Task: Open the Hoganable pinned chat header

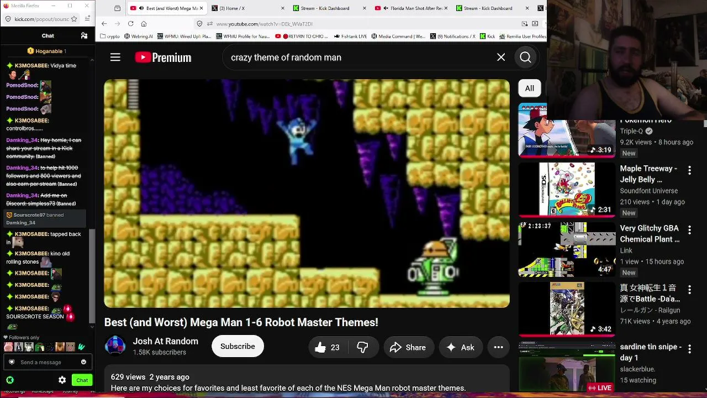Action: coord(47,51)
